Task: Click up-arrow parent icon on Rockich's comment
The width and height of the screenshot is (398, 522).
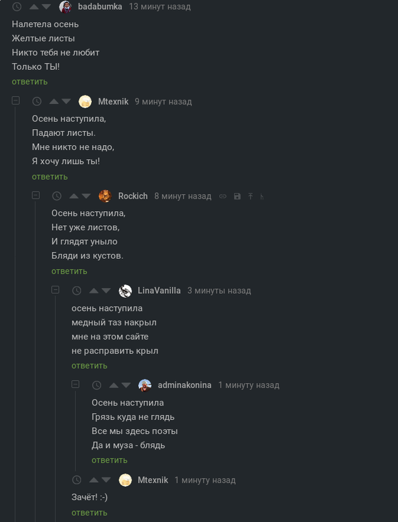Action: pos(250,196)
